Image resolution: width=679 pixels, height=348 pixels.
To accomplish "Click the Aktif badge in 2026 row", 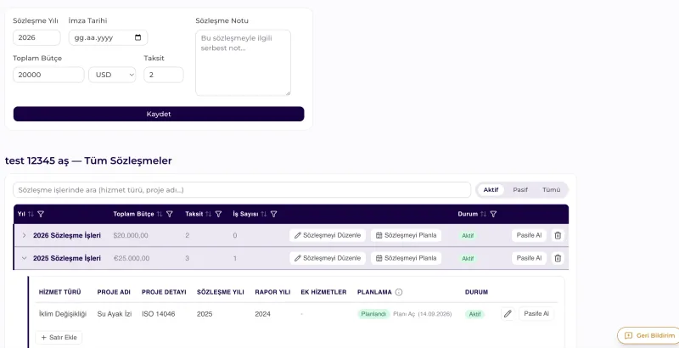I will (x=468, y=236).
